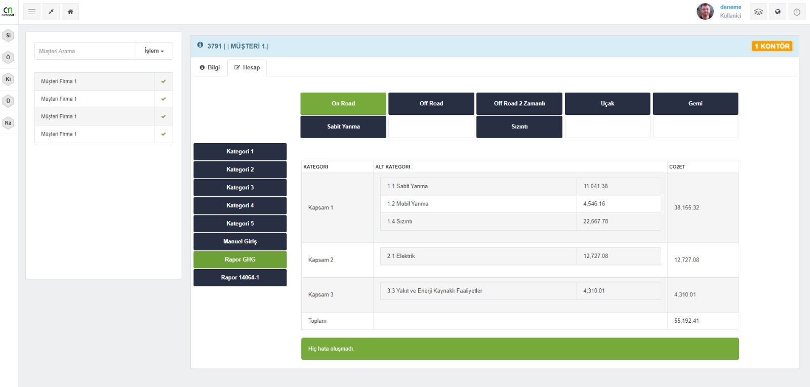The image size is (810, 387).
Task: Click the power logout icon
Action: [x=797, y=12]
